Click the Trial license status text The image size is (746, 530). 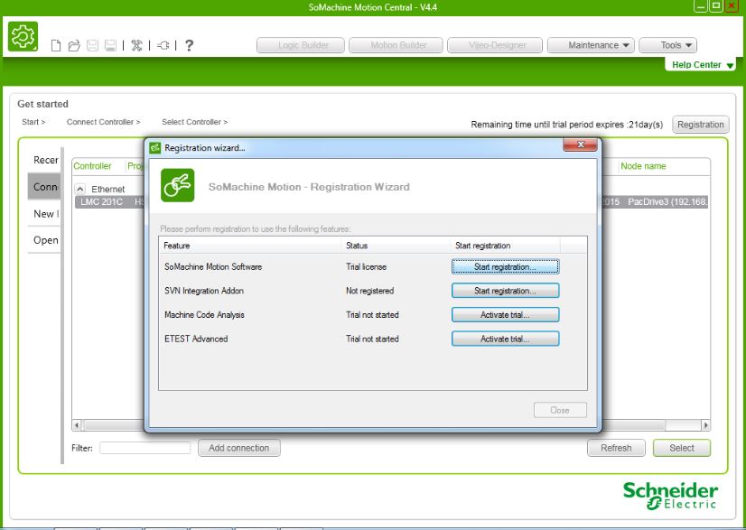[x=367, y=267]
